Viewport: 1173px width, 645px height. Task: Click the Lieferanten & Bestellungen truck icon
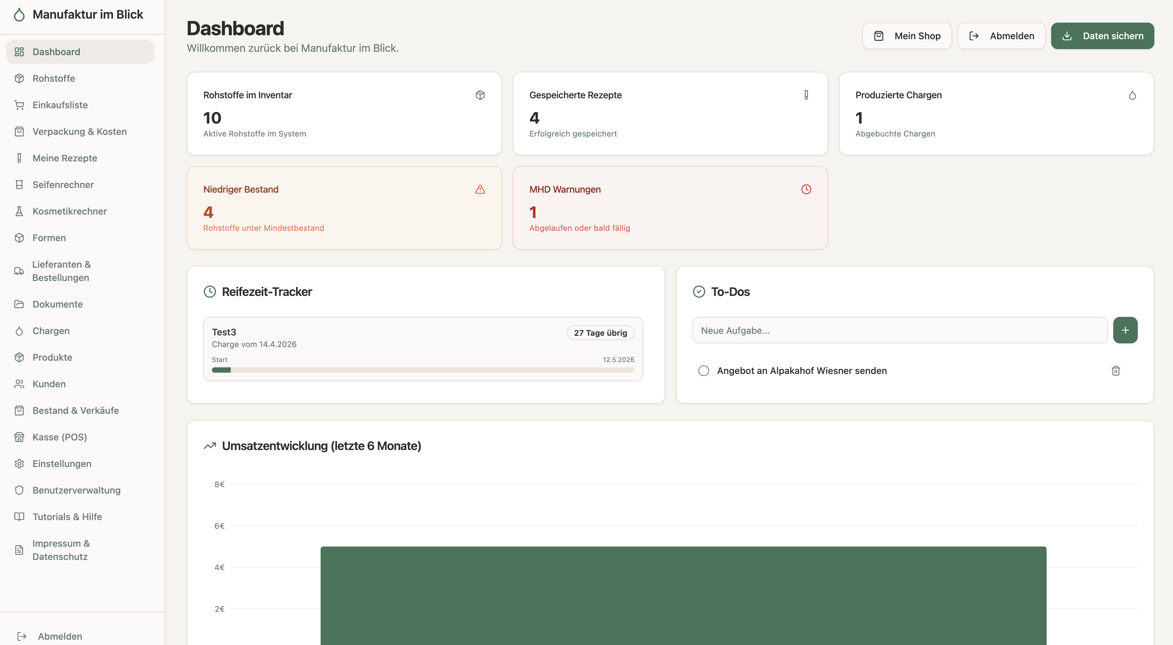click(x=19, y=271)
